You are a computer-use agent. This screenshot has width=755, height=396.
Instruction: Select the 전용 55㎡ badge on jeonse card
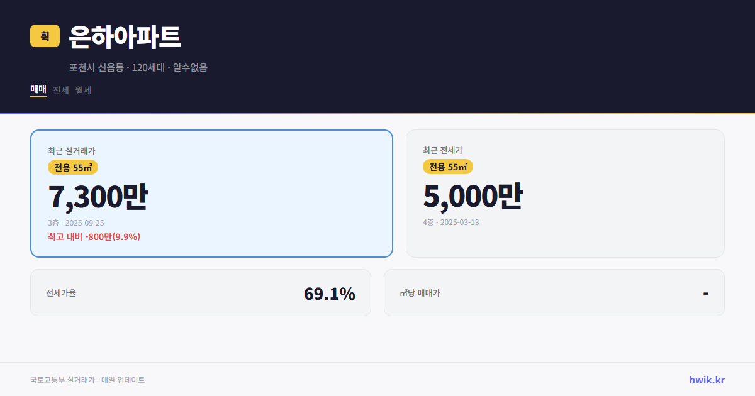(x=447, y=167)
